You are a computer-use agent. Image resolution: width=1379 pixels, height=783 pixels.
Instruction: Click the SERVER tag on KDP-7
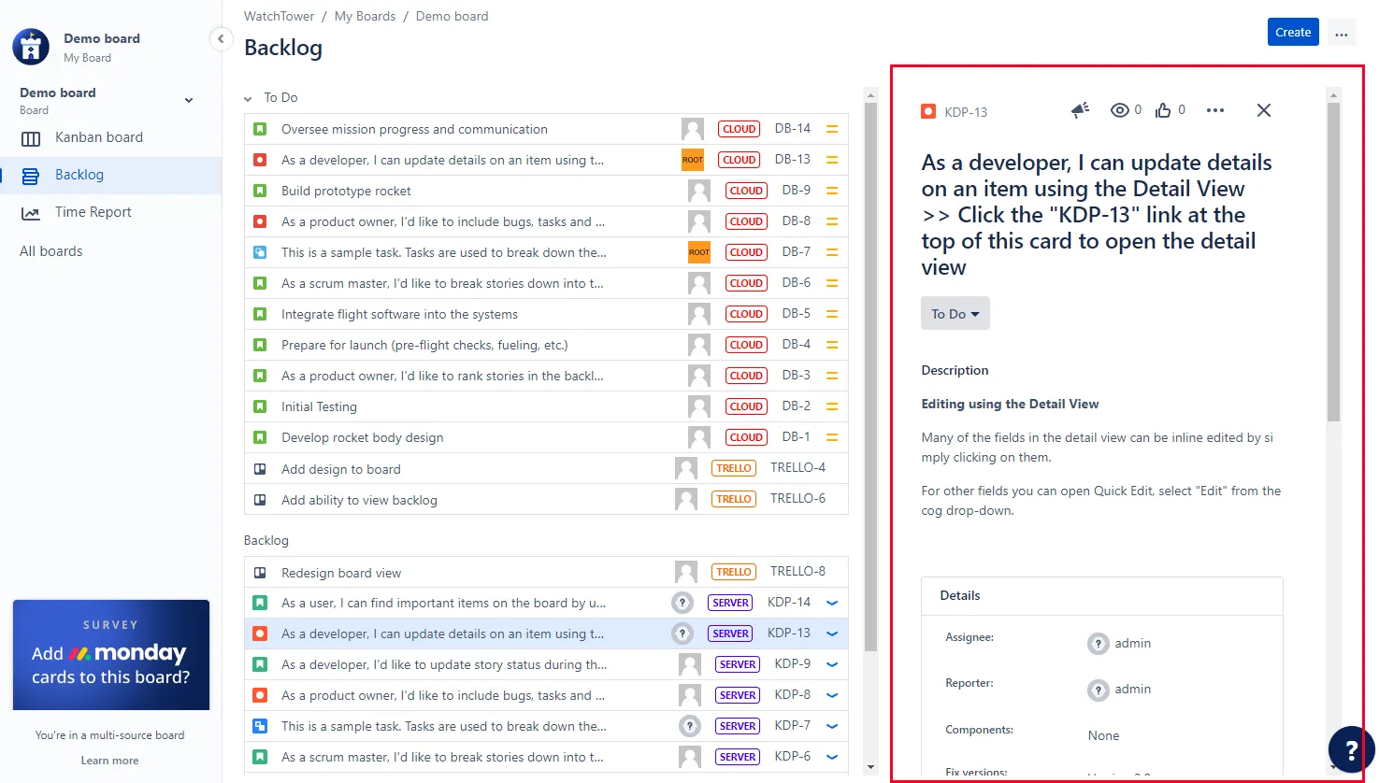coord(738,726)
